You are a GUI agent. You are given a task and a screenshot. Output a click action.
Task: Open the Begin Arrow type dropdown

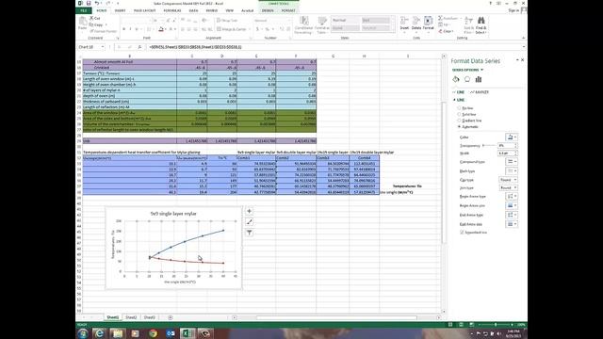coord(511,196)
